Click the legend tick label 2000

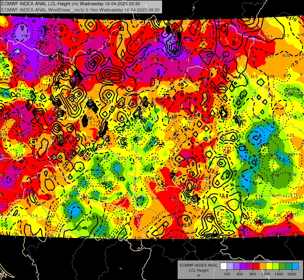[x=292, y=274]
